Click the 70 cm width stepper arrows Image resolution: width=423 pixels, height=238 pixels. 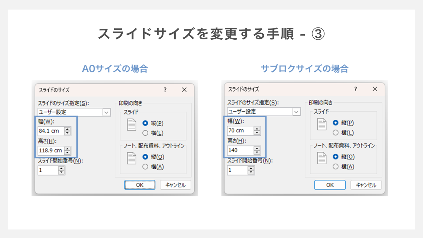(257, 131)
